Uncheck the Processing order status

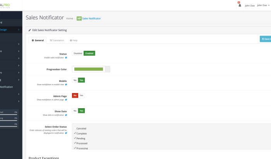click(75, 148)
